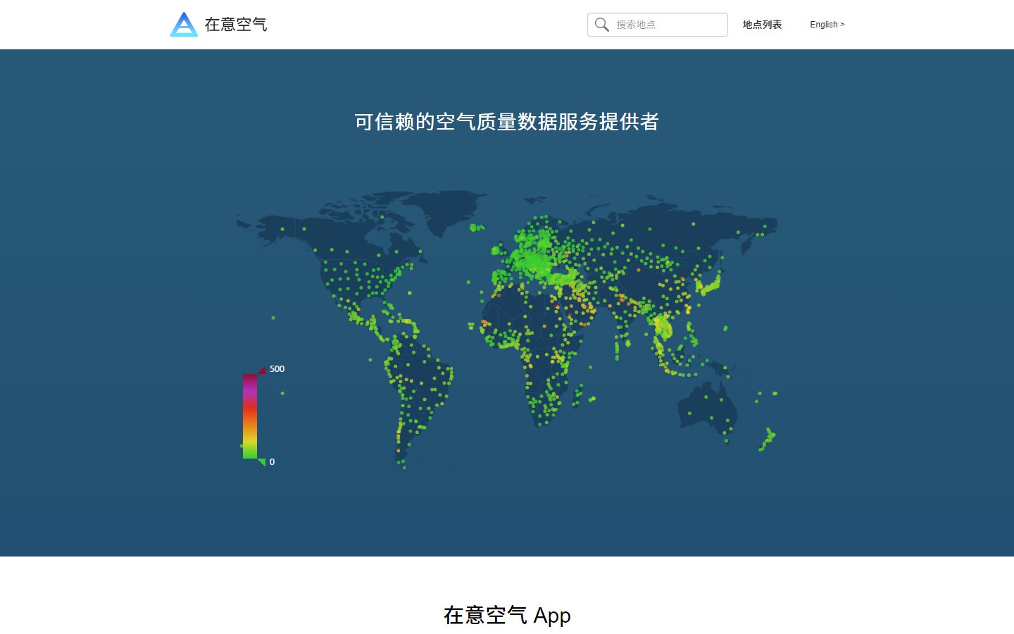
Task: Click the AQI color gradient bar
Action: 250,416
